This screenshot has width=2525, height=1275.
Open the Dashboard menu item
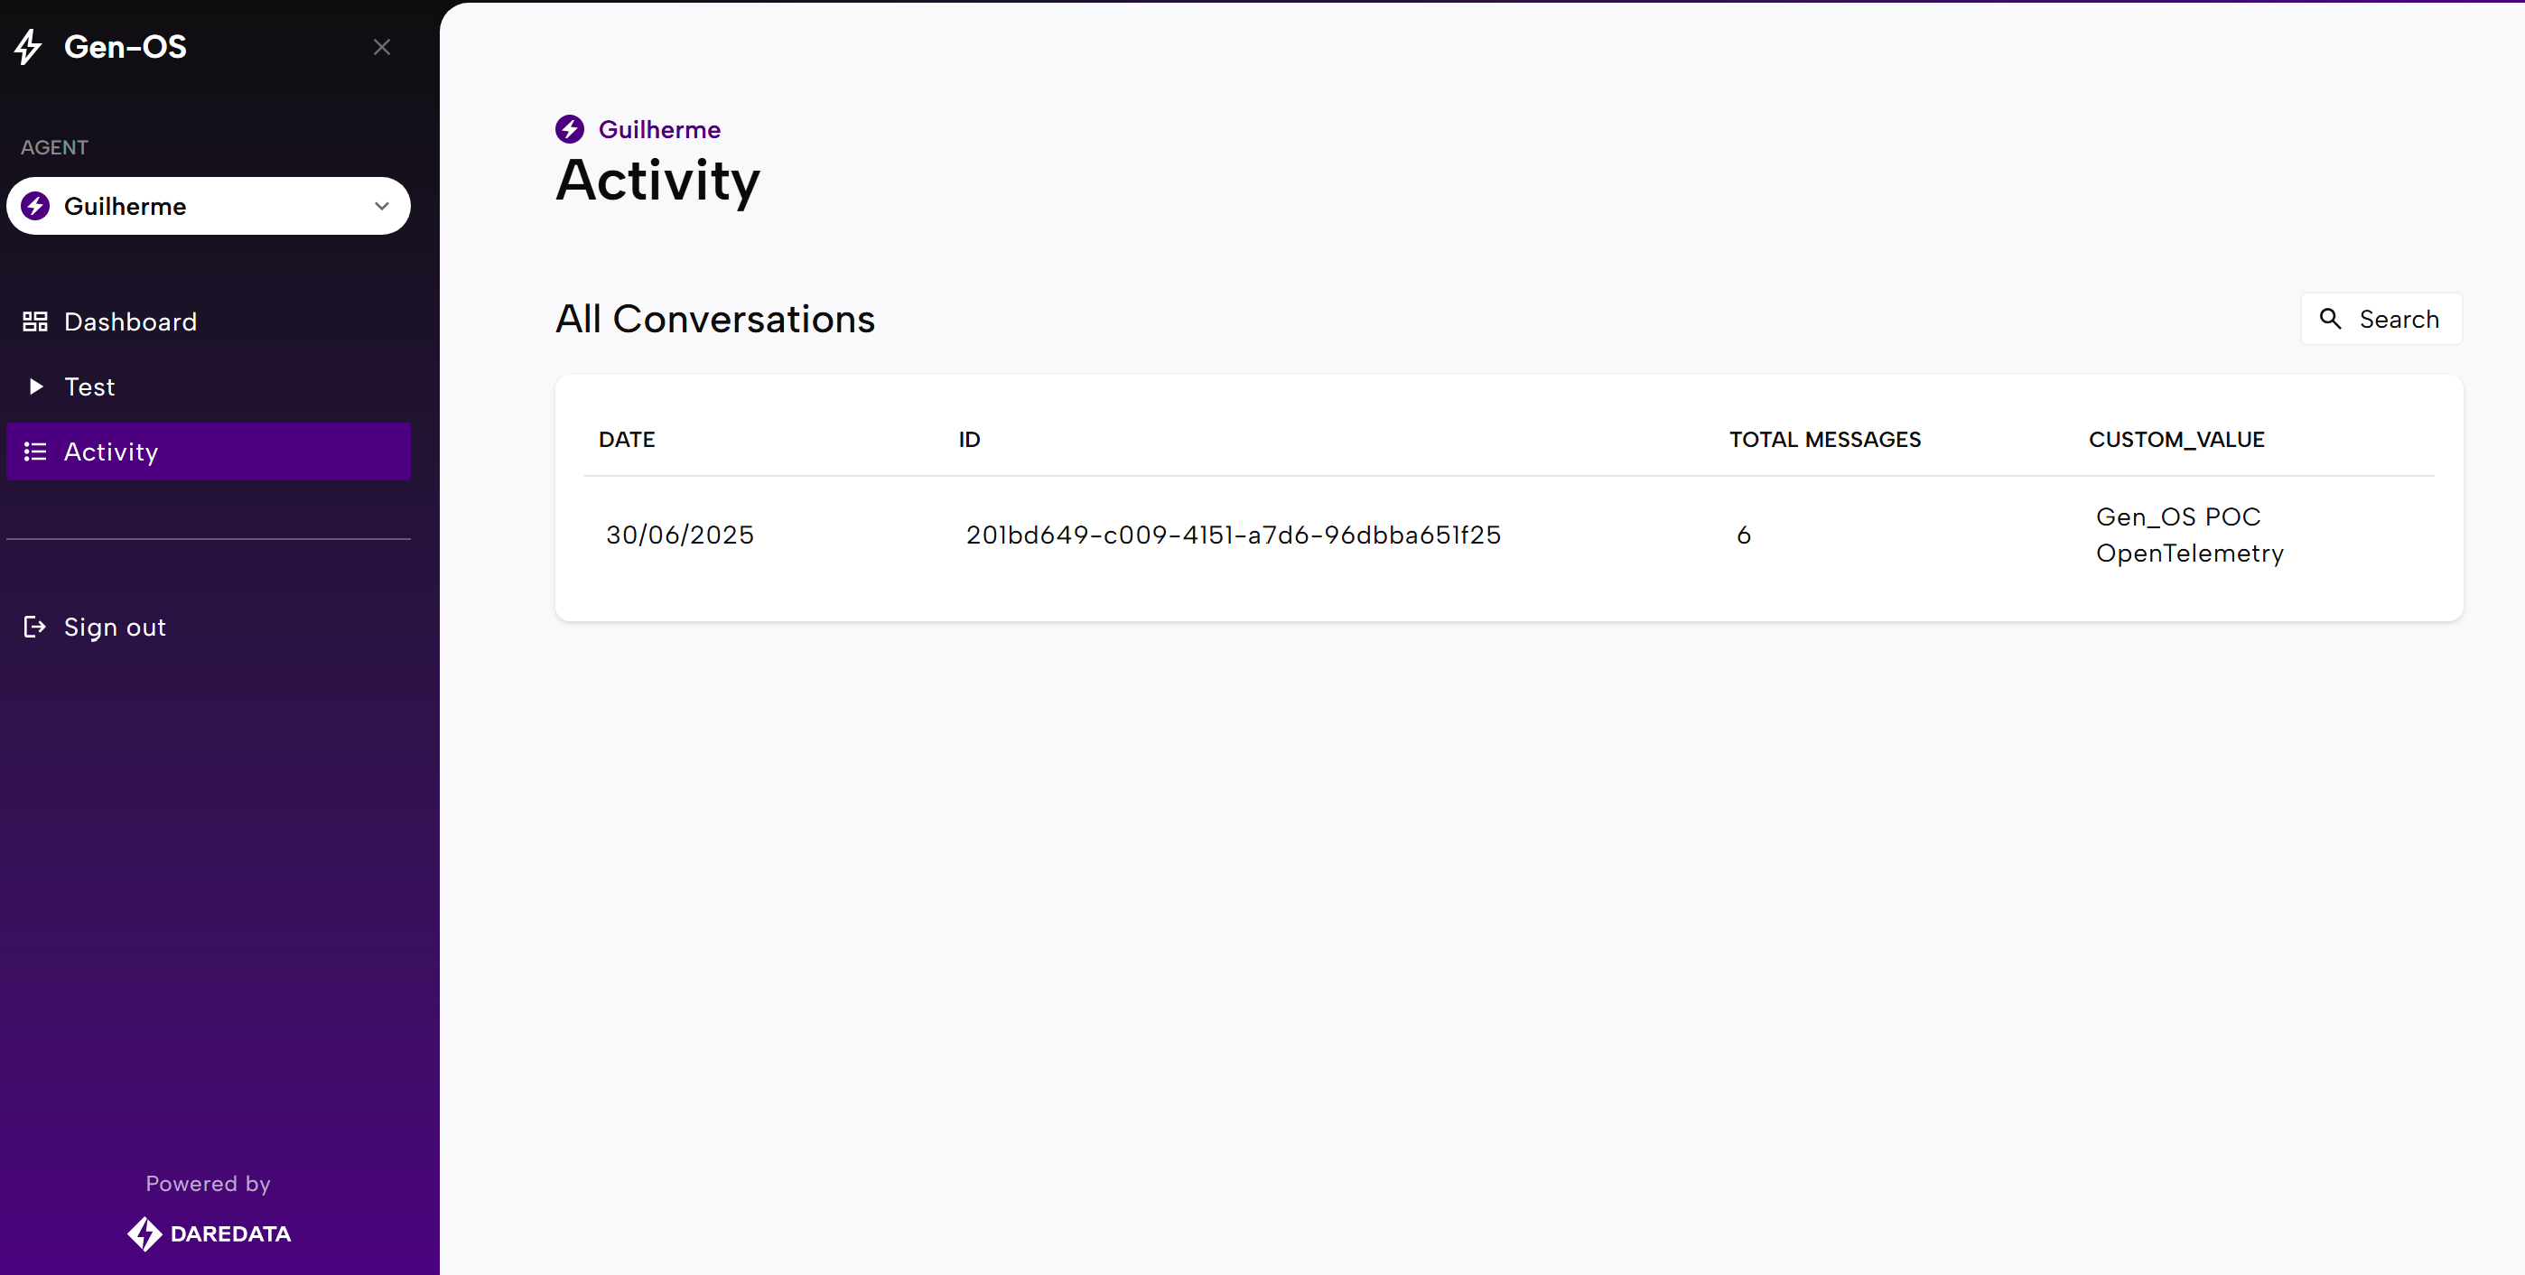[x=130, y=321]
